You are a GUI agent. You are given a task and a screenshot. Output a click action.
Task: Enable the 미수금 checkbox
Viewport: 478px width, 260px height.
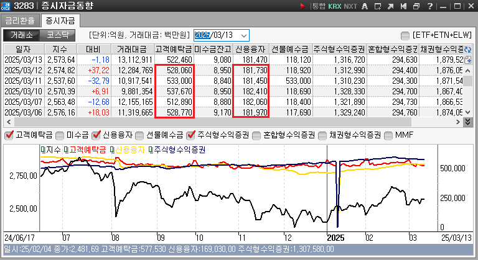(x=60, y=135)
